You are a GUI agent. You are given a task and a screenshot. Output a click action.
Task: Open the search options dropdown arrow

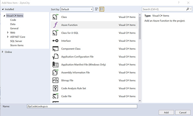(x=191, y=9)
